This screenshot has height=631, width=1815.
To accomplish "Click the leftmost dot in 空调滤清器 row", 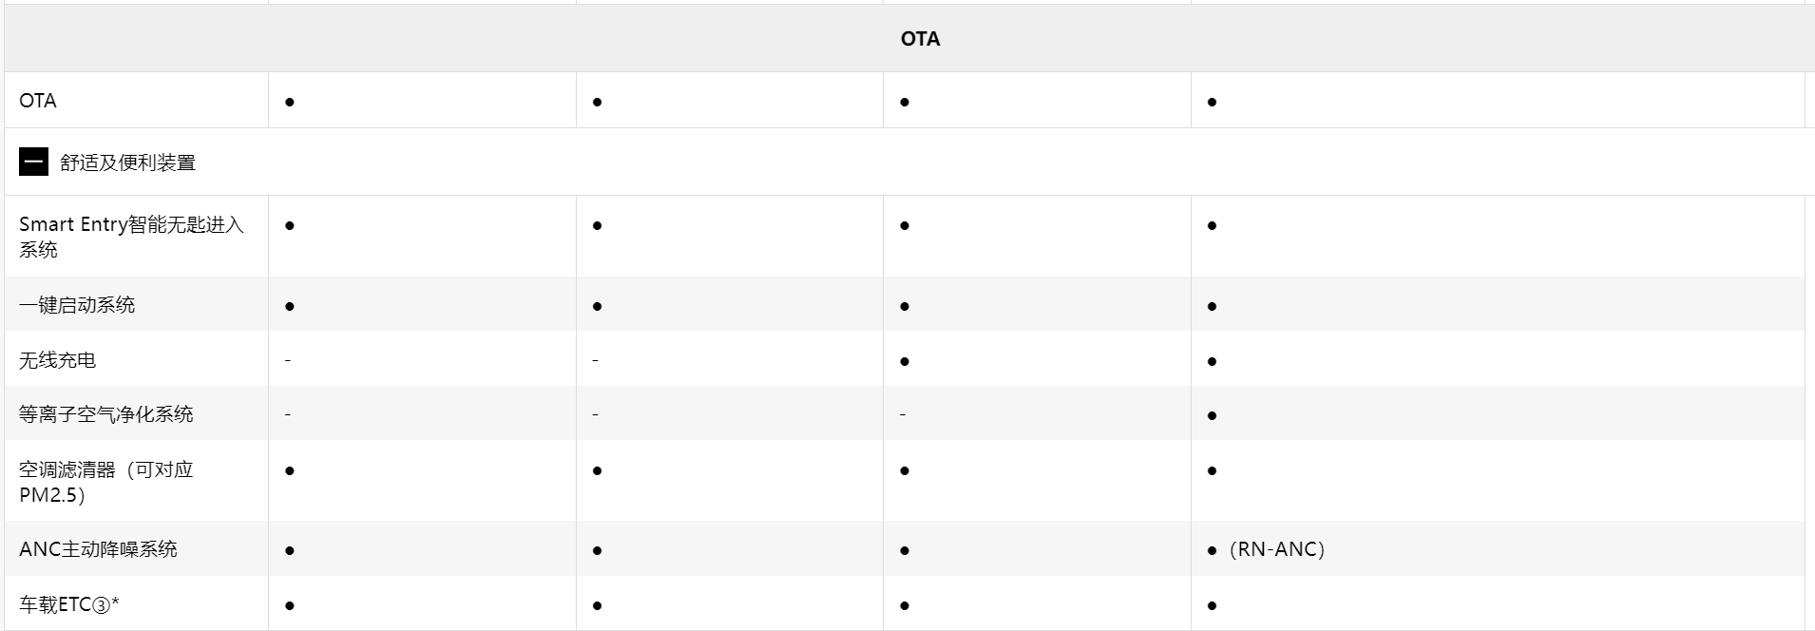I will pos(290,470).
